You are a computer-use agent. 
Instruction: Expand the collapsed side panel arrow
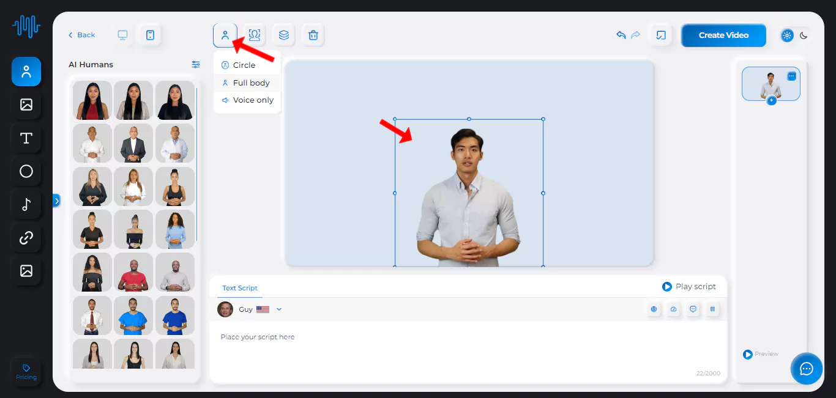pyautogui.click(x=56, y=200)
